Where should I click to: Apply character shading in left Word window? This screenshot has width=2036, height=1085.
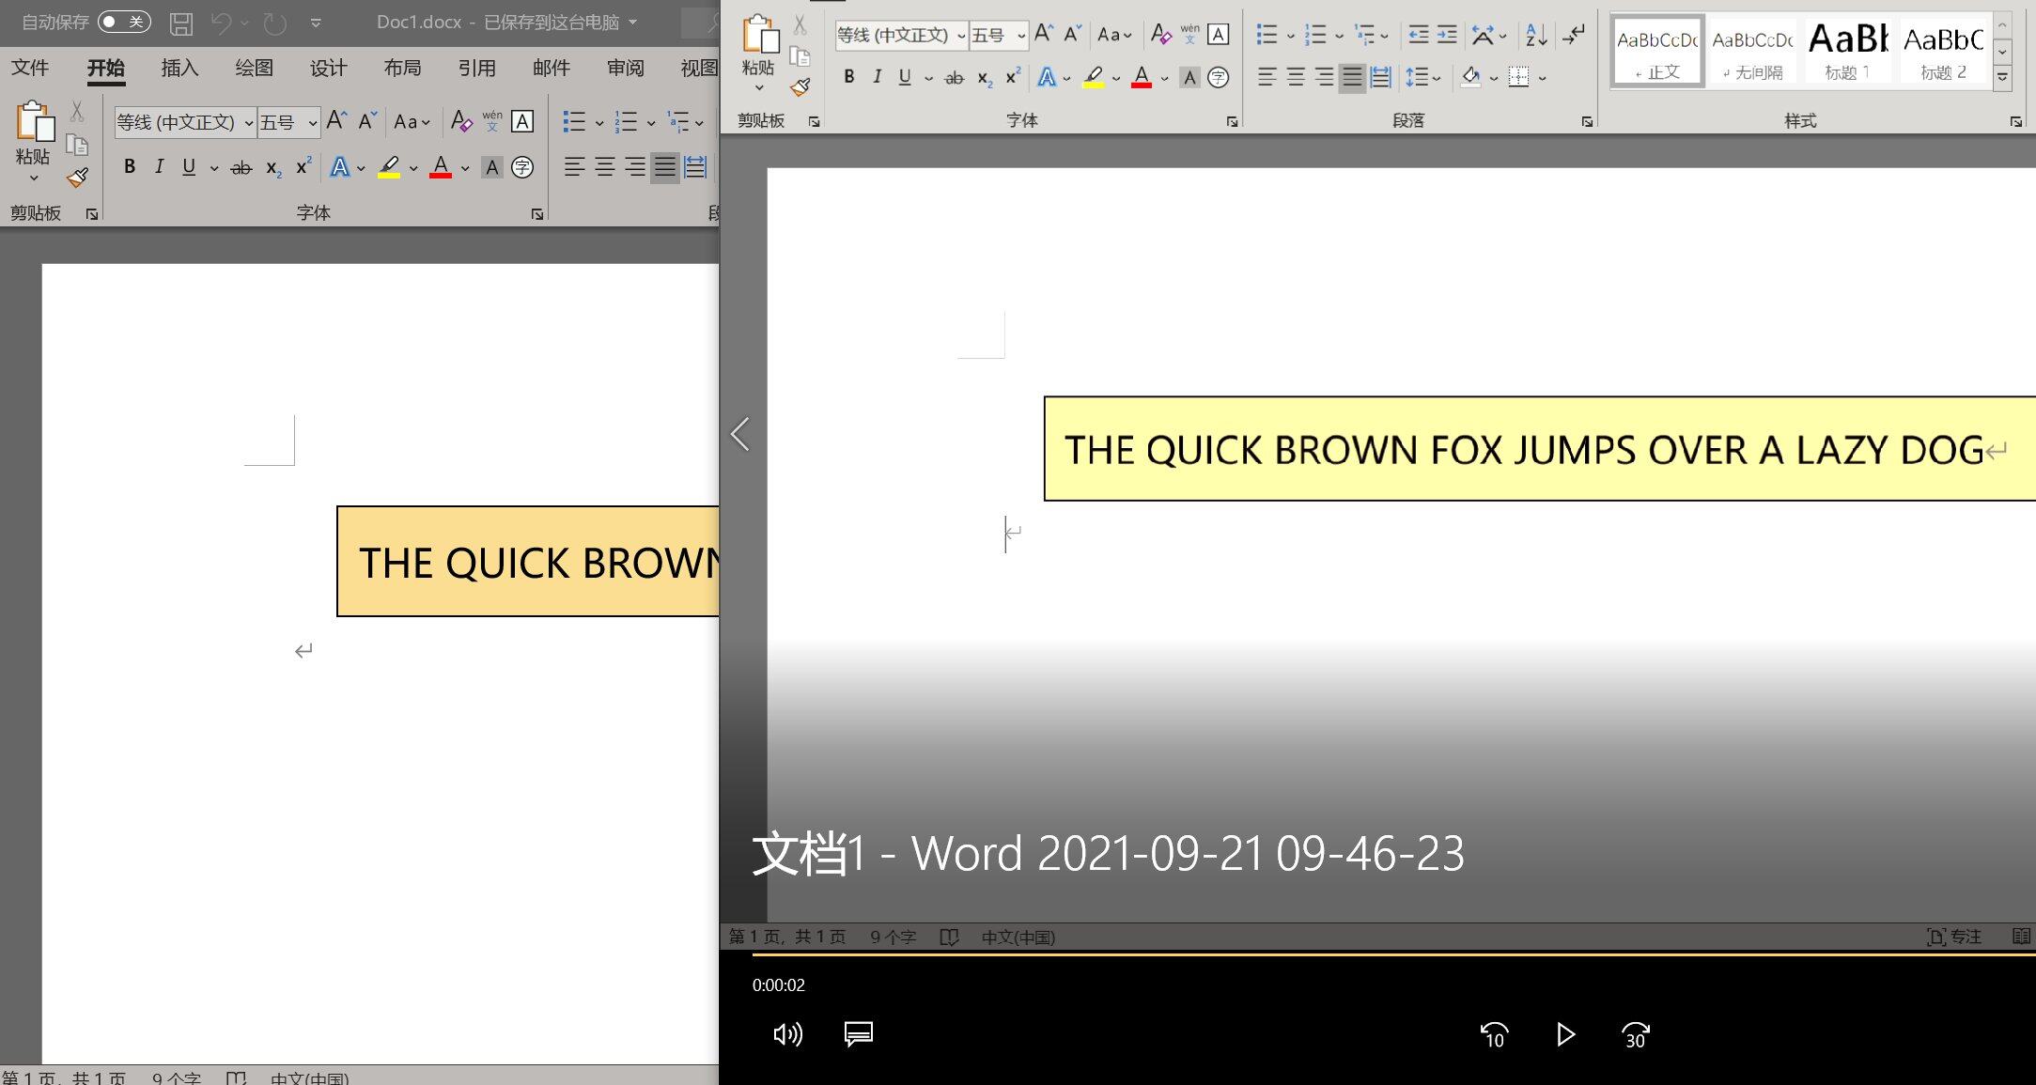[491, 167]
